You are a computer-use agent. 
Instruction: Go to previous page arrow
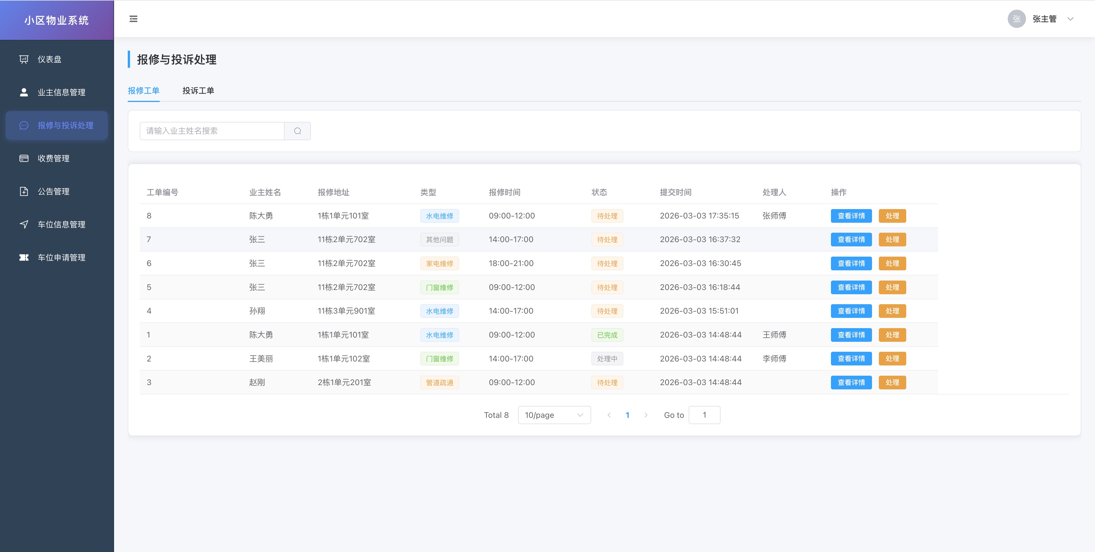[609, 415]
